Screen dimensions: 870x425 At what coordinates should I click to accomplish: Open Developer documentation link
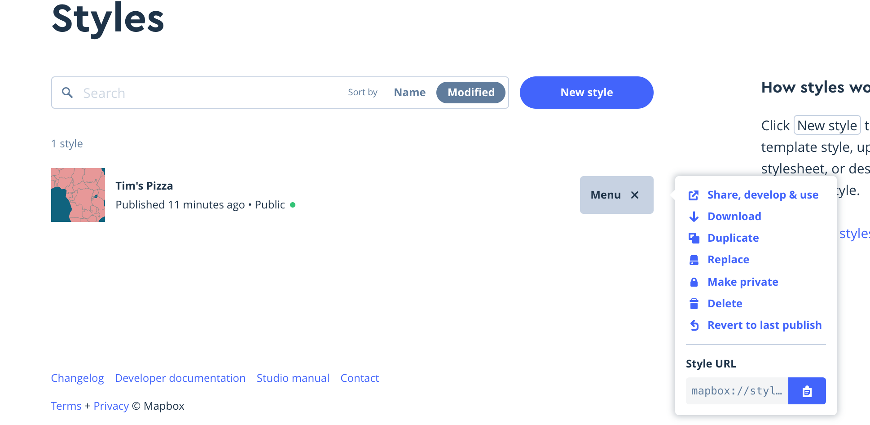point(180,378)
